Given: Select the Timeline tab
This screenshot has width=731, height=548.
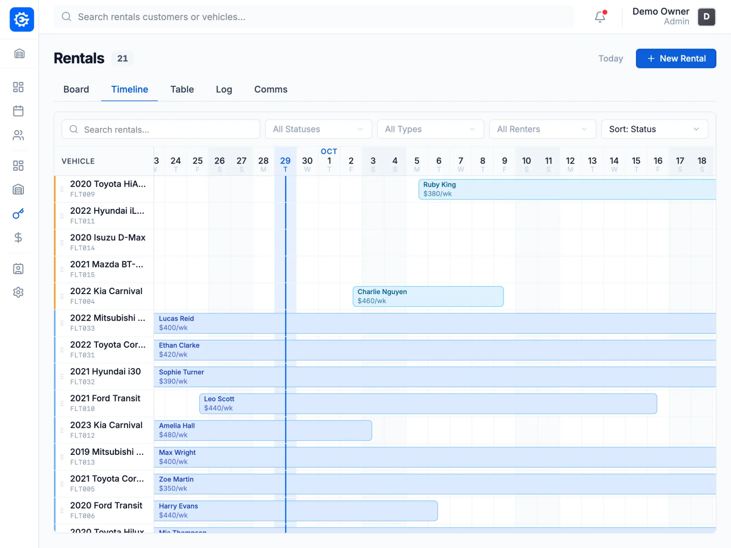Looking at the screenshot, I should coord(130,90).
